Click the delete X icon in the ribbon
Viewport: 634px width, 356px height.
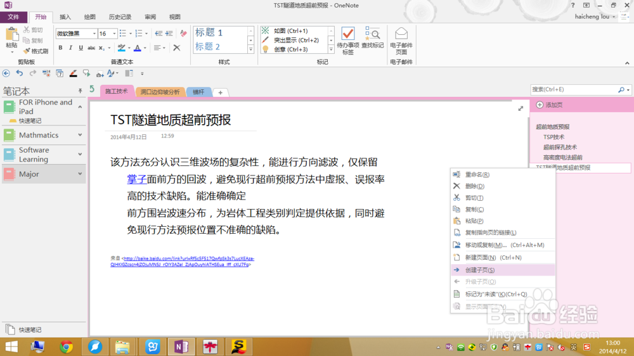[177, 48]
